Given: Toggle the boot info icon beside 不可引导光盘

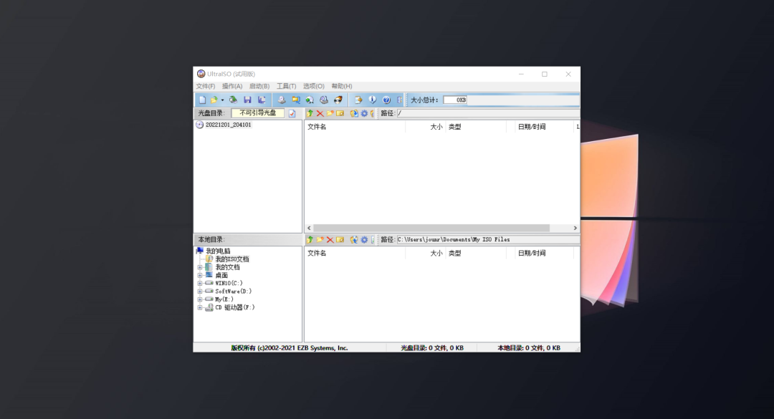Looking at the screenshot, I should (x=292, y=113).
